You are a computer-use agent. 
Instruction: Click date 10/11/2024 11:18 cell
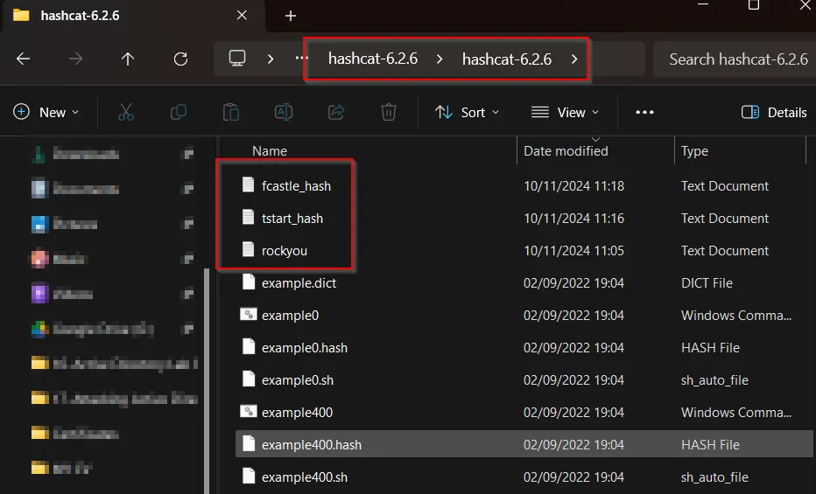click(x=573, y=186)
